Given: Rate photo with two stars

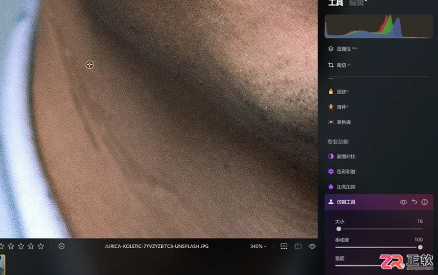Looking at the screenshot, I should click(x=11, y=246).
